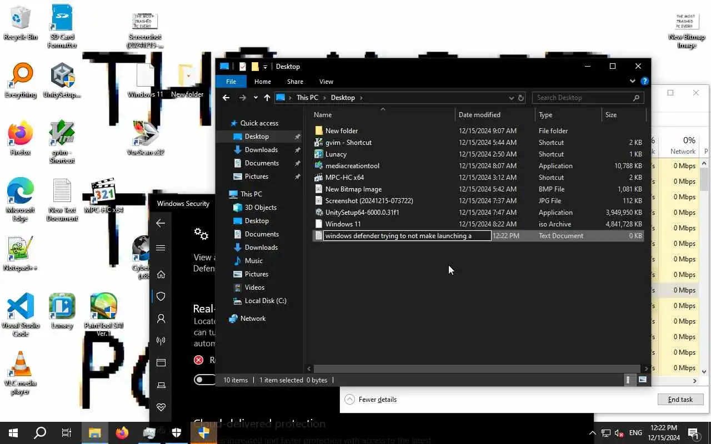Click Task Manager vertical scrollbar
The width and height of the screenshot is (711, 444).
pyautogui.click(x=704, y=180)
